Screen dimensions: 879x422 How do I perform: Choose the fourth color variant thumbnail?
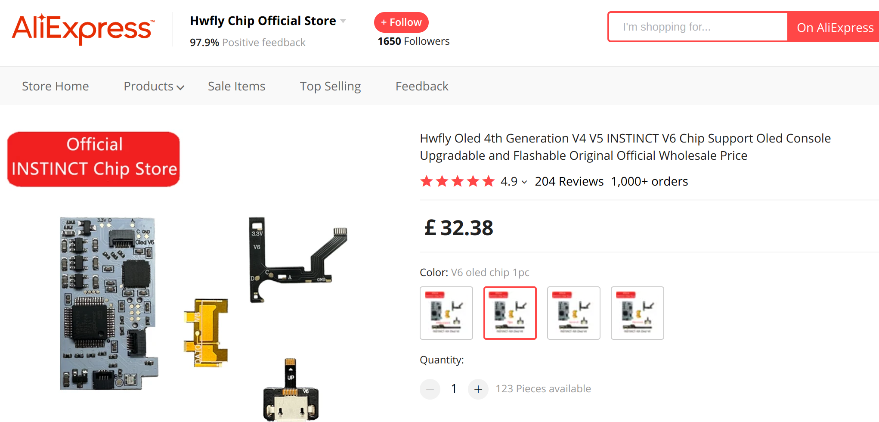coord(638,313)
